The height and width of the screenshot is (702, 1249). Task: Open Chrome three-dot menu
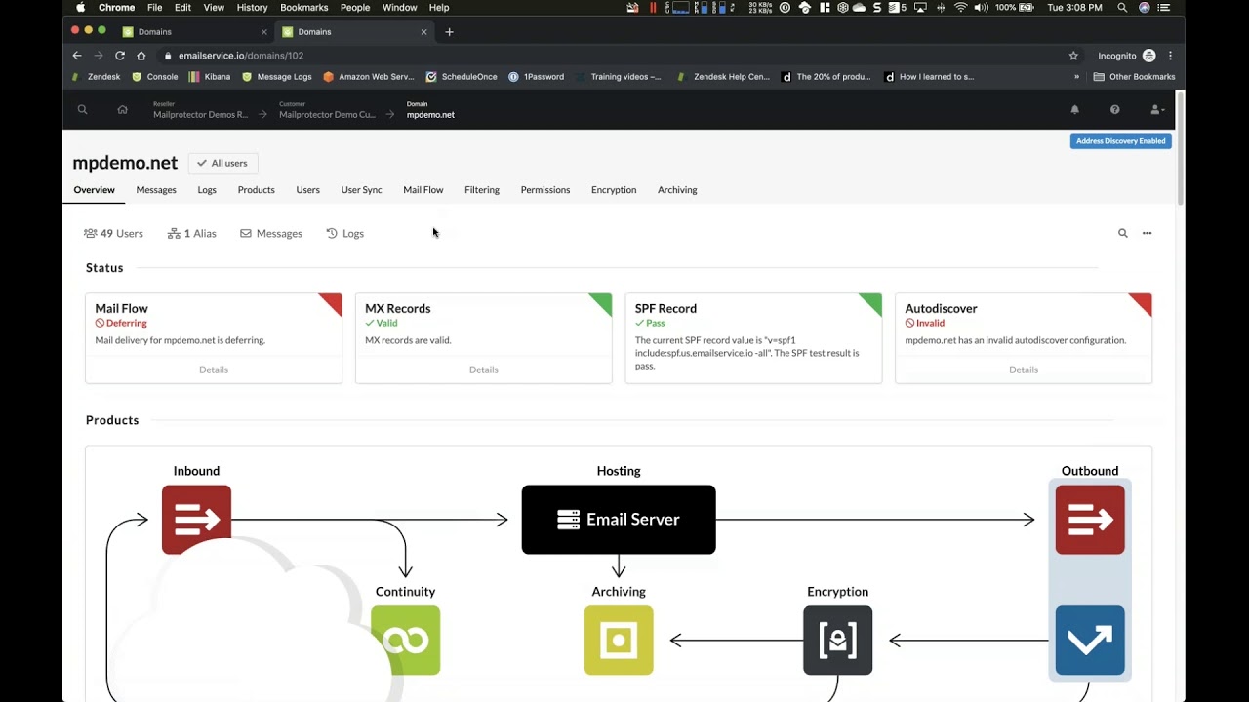coord(1170,56)
